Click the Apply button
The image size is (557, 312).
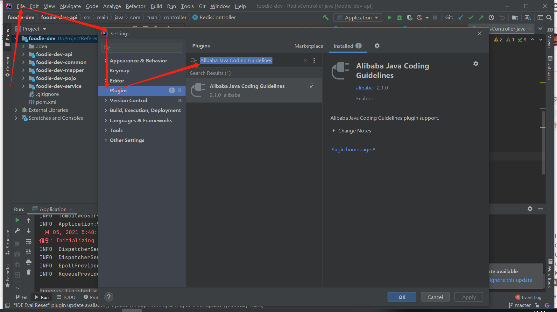point(469,297)
